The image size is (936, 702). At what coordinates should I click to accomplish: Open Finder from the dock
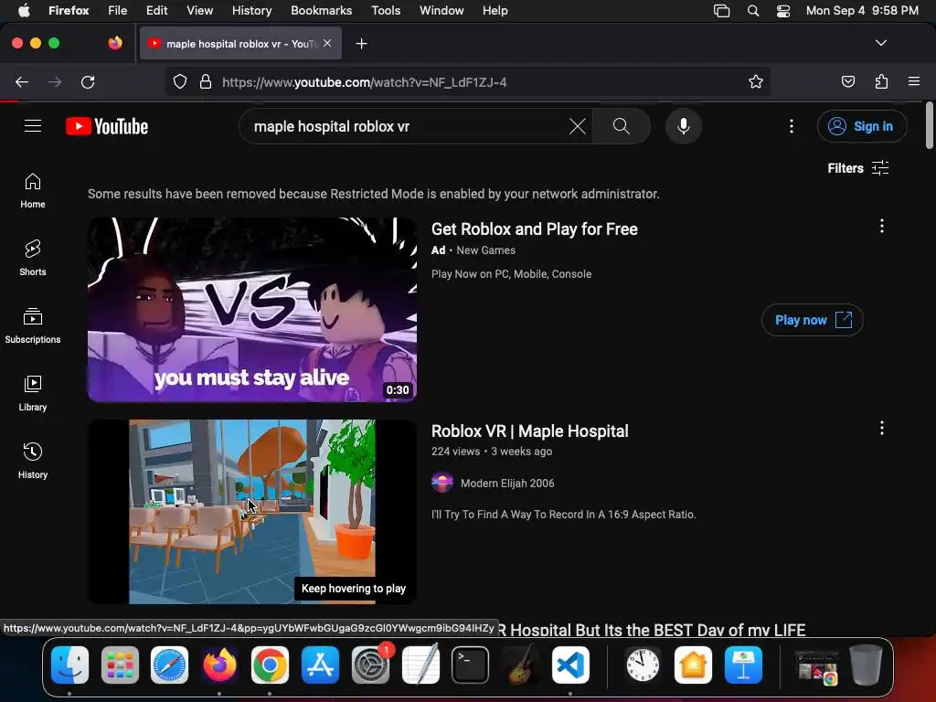pos(69,665)
